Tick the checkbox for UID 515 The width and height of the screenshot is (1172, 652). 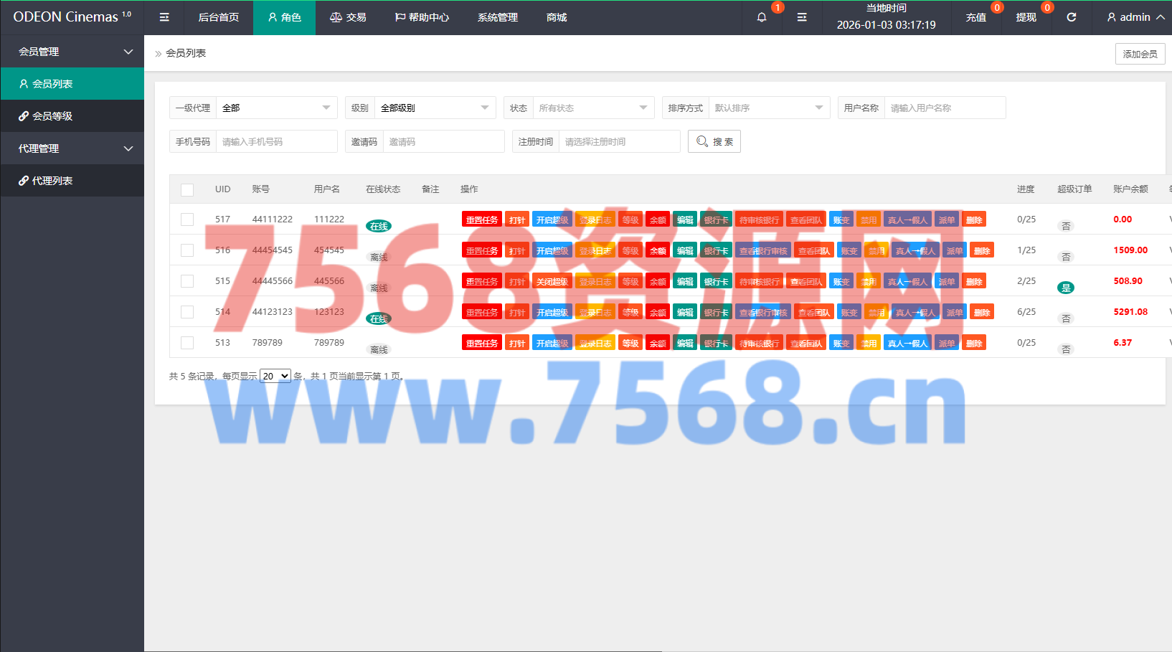point(187,281)
